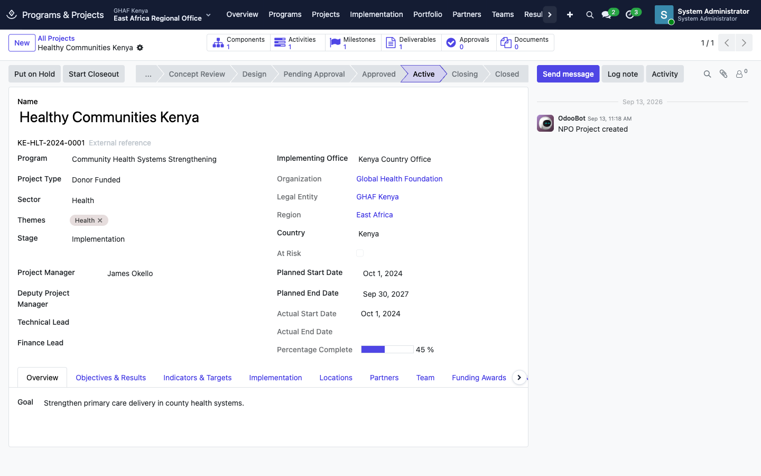Click the All Projects breadcrumb
761x476 pixels.
[x=56, y=38]
